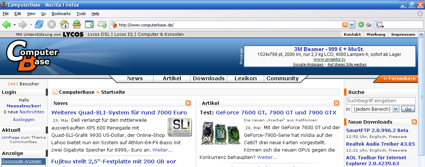This screenshot has height=167, width=425.
Task: Open the Edit menu
Action: click(18, 14)
